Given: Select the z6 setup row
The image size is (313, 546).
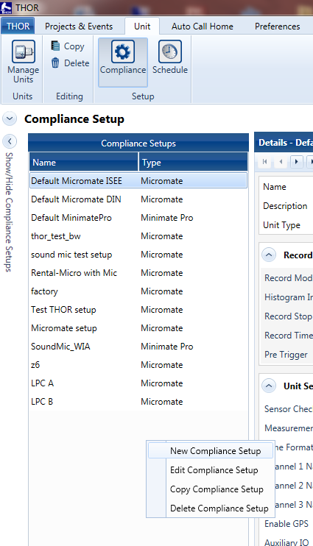Looking at the screenshot, I should 138,364.
